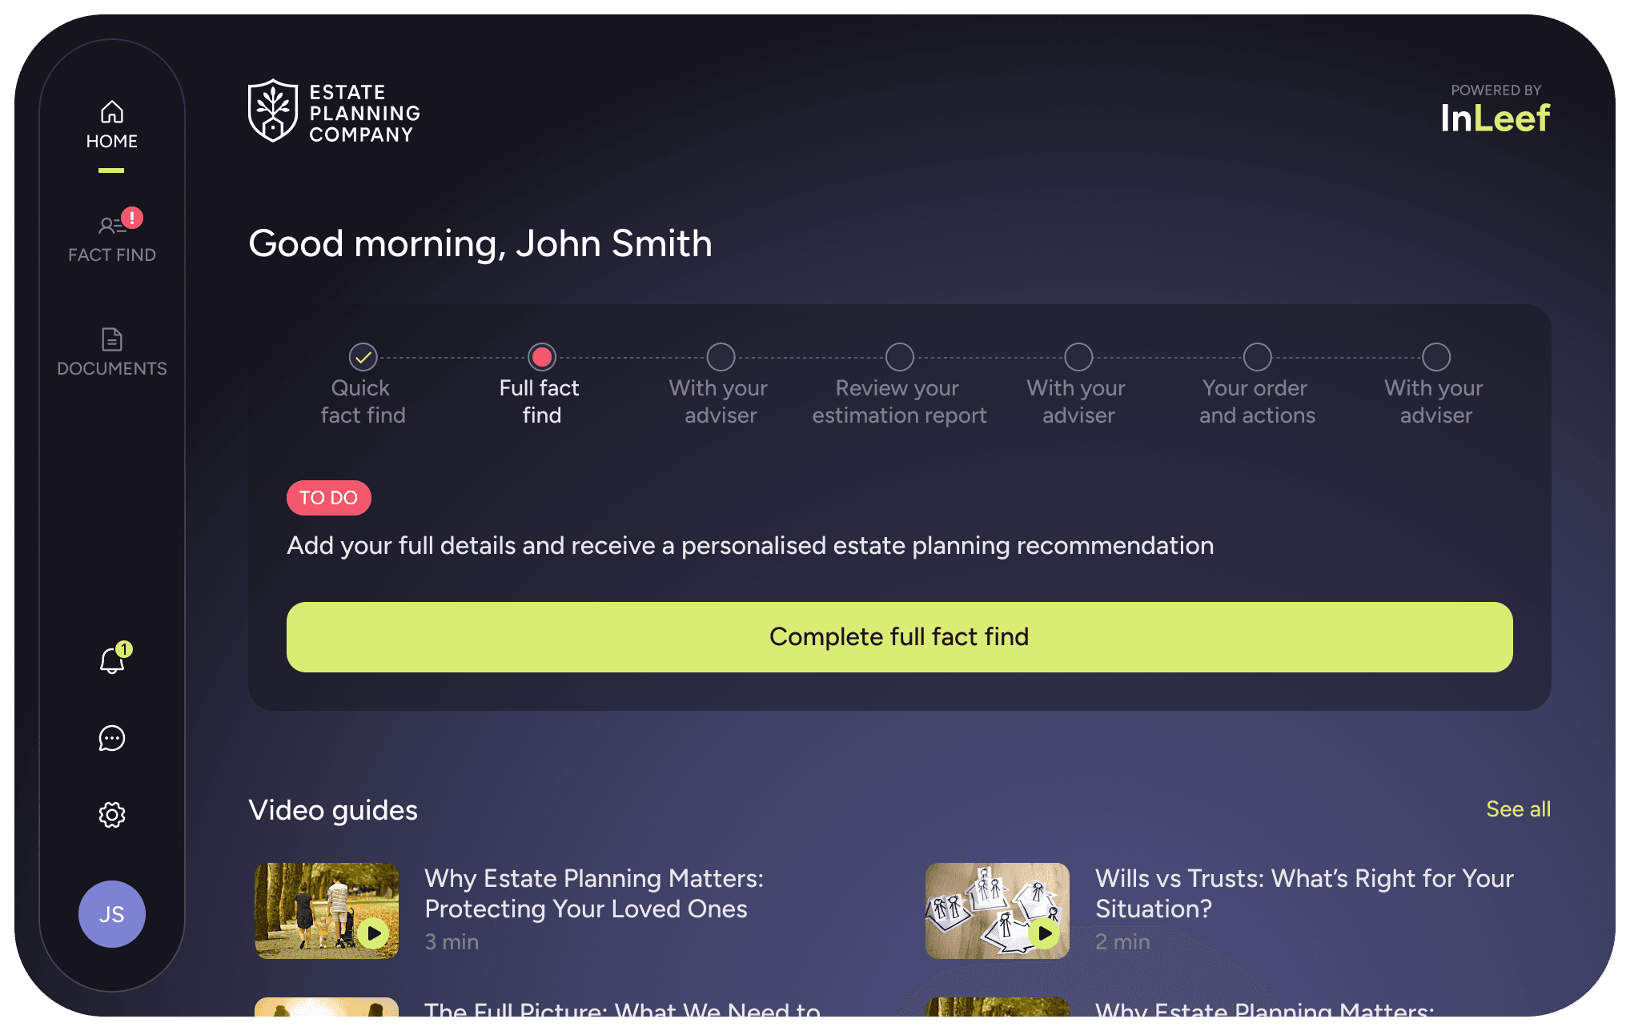Click the JS profile avatar
The image size is (1630, 1031).
point(112,914)
